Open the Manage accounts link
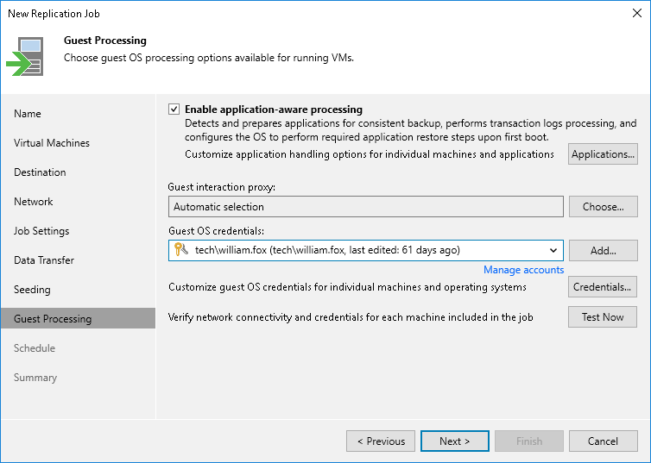This screenshot has height=463, width=651. [x=523, y=270]
